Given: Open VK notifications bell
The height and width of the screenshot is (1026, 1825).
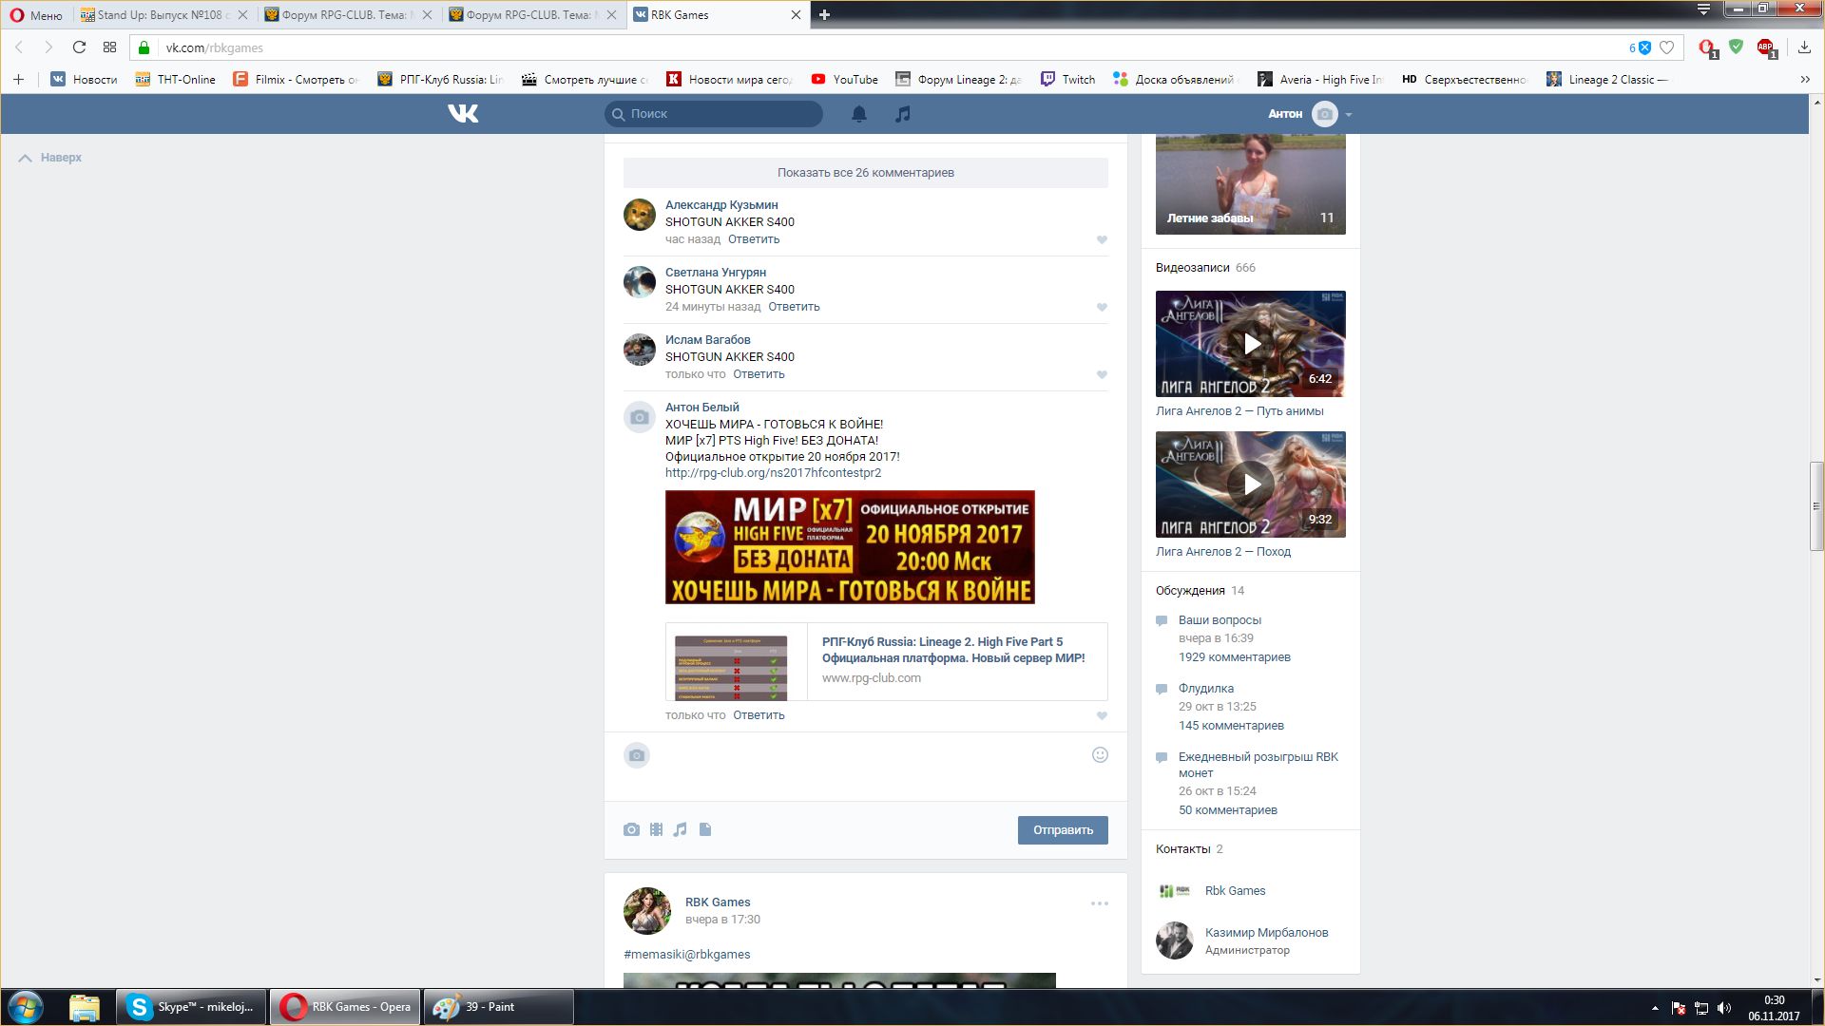Looking at the screenshot, I should pos(858,114).
